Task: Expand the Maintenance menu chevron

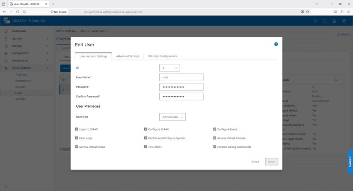Action: point(47,60)
